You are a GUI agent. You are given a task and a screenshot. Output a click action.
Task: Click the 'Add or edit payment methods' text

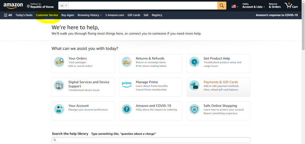pos(221,86)
